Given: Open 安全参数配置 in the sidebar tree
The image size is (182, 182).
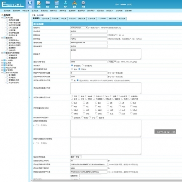Looking at the screenshot, I should 14,33.
